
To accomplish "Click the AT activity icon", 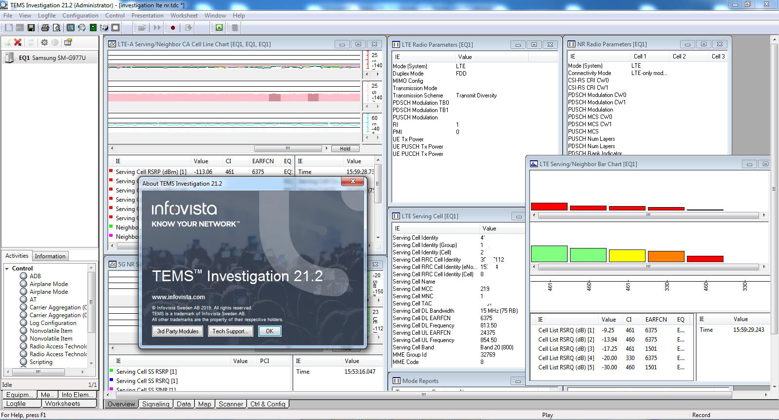I will pos(23,299).
